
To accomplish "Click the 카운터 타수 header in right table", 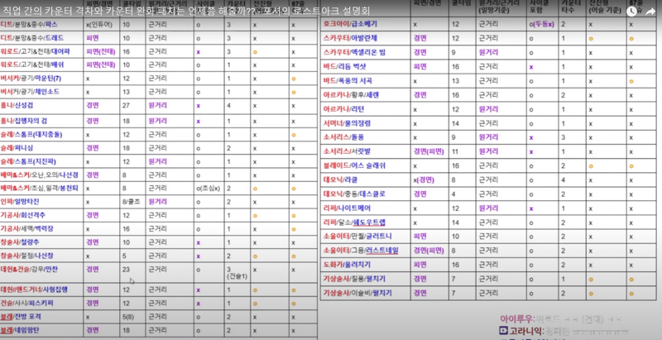I will tap(572, 7).
